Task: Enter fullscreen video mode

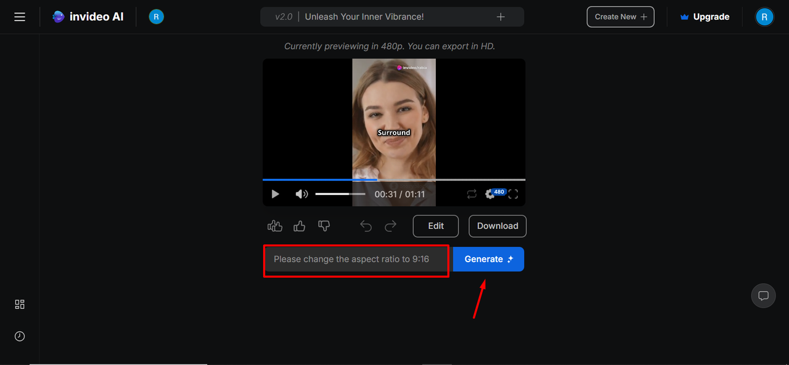Action: 513,194
